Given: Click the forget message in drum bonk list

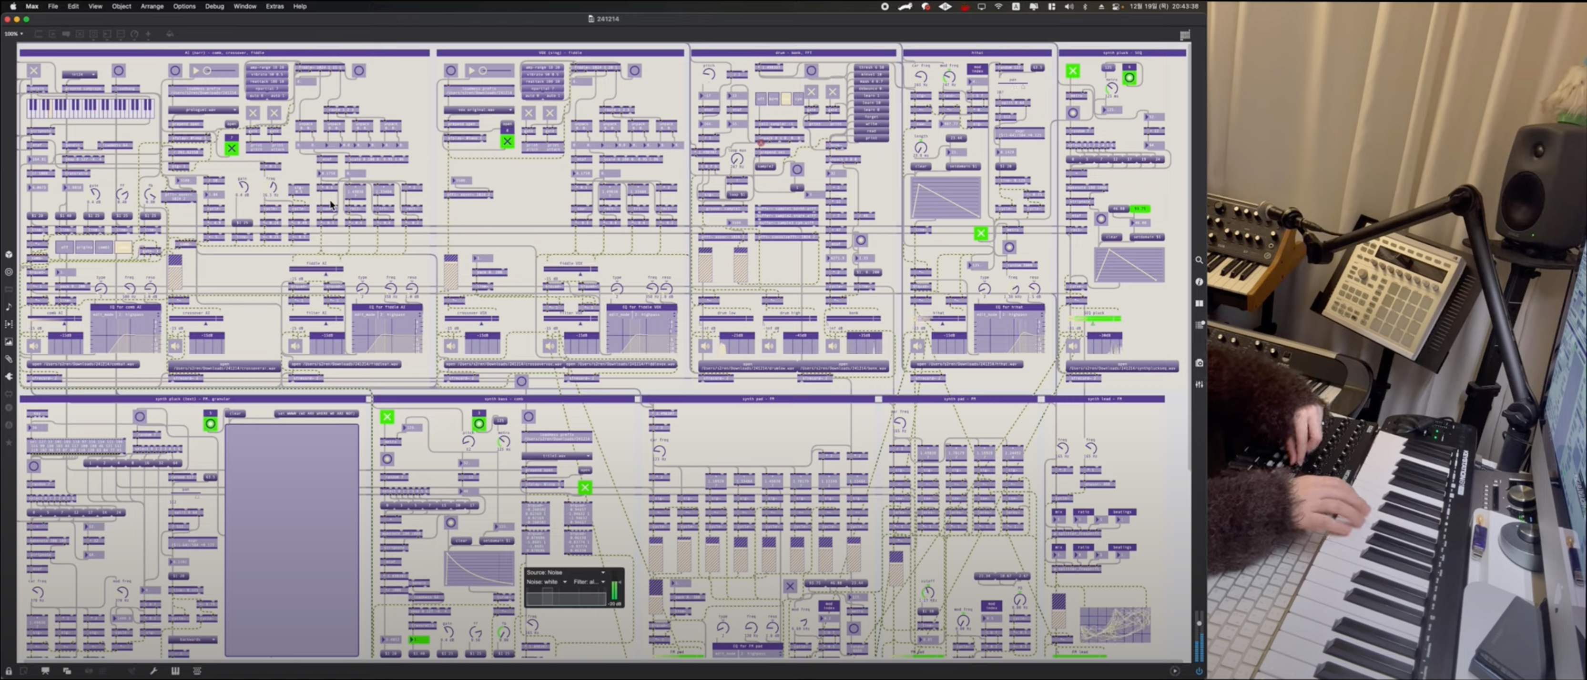Looking at the screenshot, I should pos(871,117).
